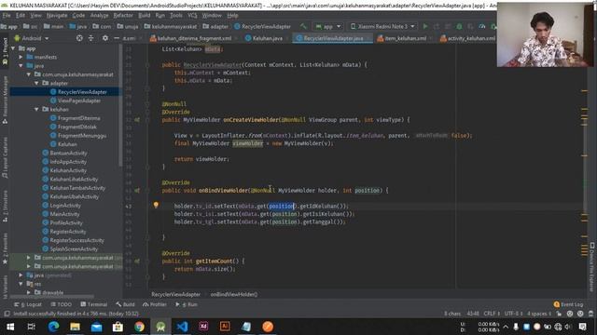Open the Favorites side tool tab

pyautogui.click(x=5, y=248)
